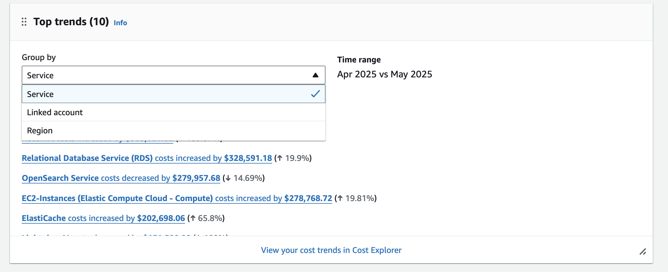Viewport: 668px width, 272px height.
Task: Open the Info link next to Top trends
Action: 120,23
